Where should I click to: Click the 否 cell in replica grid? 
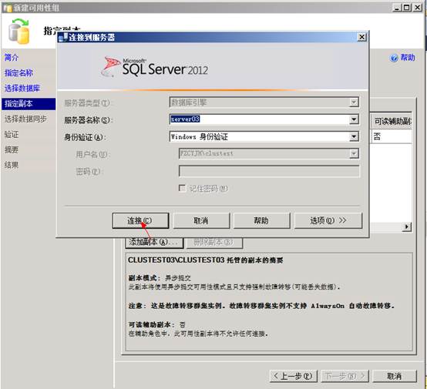(392, 136)
